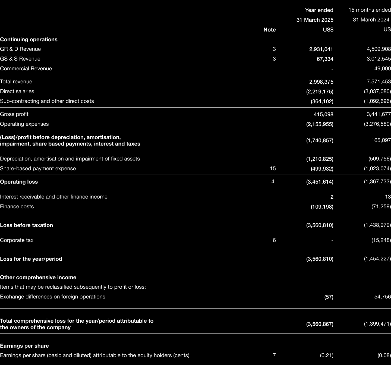Screen dimensions: 391x365
Task: Click Operating expenses 2024 value (3,276,580)
Action: tap(377, 124)
